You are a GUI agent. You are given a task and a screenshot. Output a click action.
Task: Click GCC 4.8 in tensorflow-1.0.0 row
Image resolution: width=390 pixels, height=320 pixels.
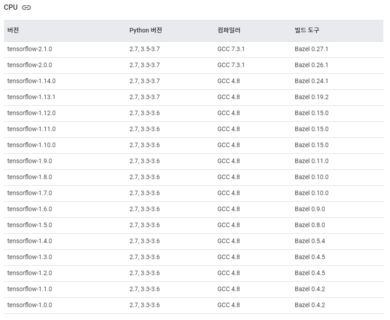pos(229,305)
